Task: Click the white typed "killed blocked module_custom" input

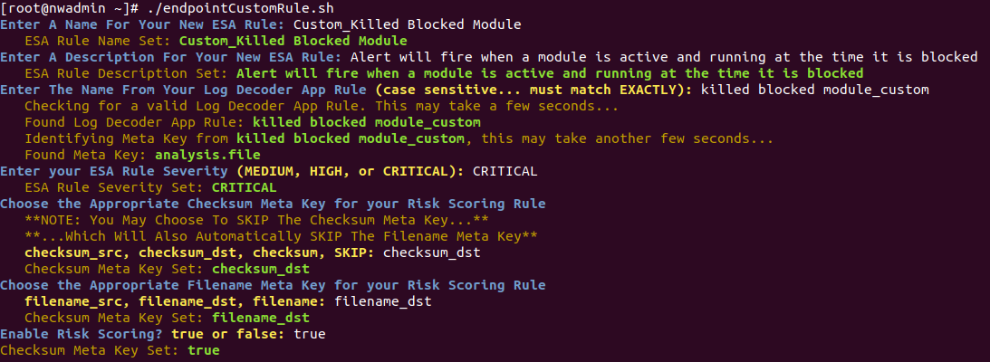Action: (815, 89)
